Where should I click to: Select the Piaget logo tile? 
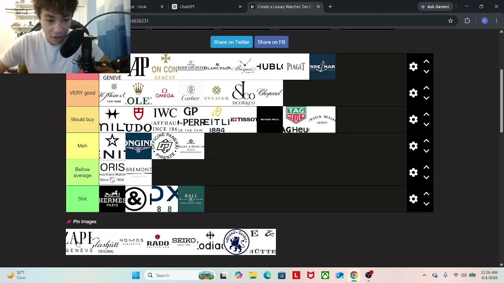[x=296, y=67]
